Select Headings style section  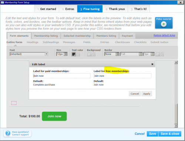[33, 42]
